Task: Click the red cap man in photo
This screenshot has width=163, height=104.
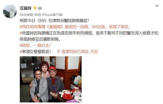Action: 54,83
